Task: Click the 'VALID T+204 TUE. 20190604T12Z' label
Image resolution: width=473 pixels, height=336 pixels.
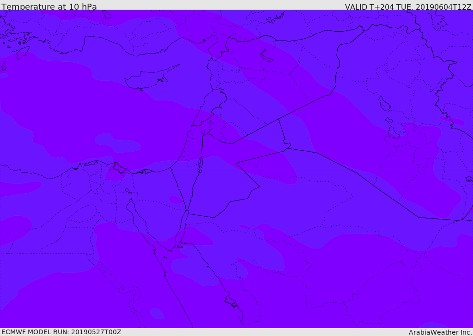Action: click(x=408, y=6)
